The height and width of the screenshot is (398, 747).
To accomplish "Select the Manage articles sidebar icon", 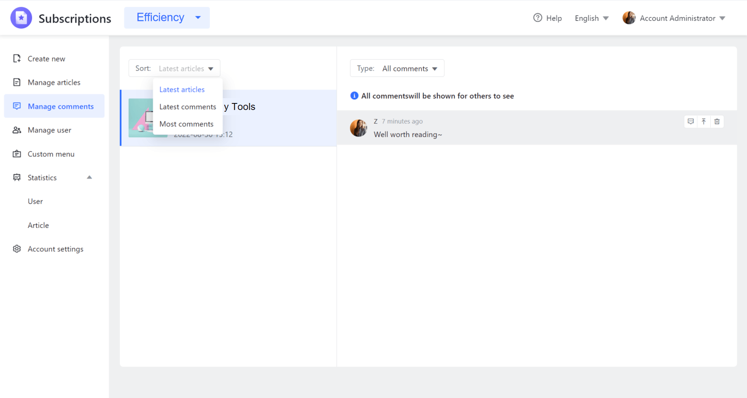I will click(17, 82).
